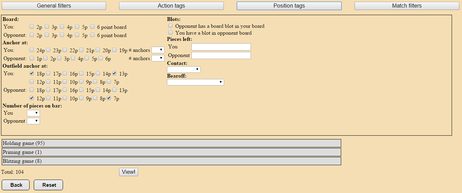Expand the Holding game (95) row
Viewport: 462px width, 193px height.
point(171,143)
